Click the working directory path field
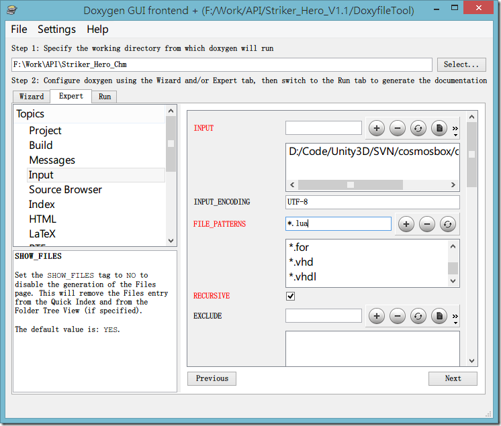501x426 pixels. pos(222,64)
